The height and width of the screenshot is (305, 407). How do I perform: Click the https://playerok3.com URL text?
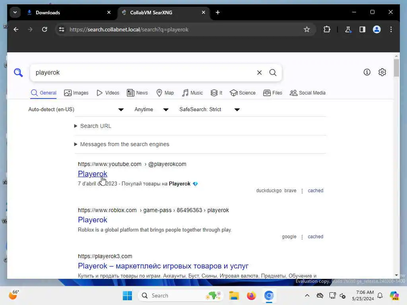pyautogui.click(x=105, y=256)
